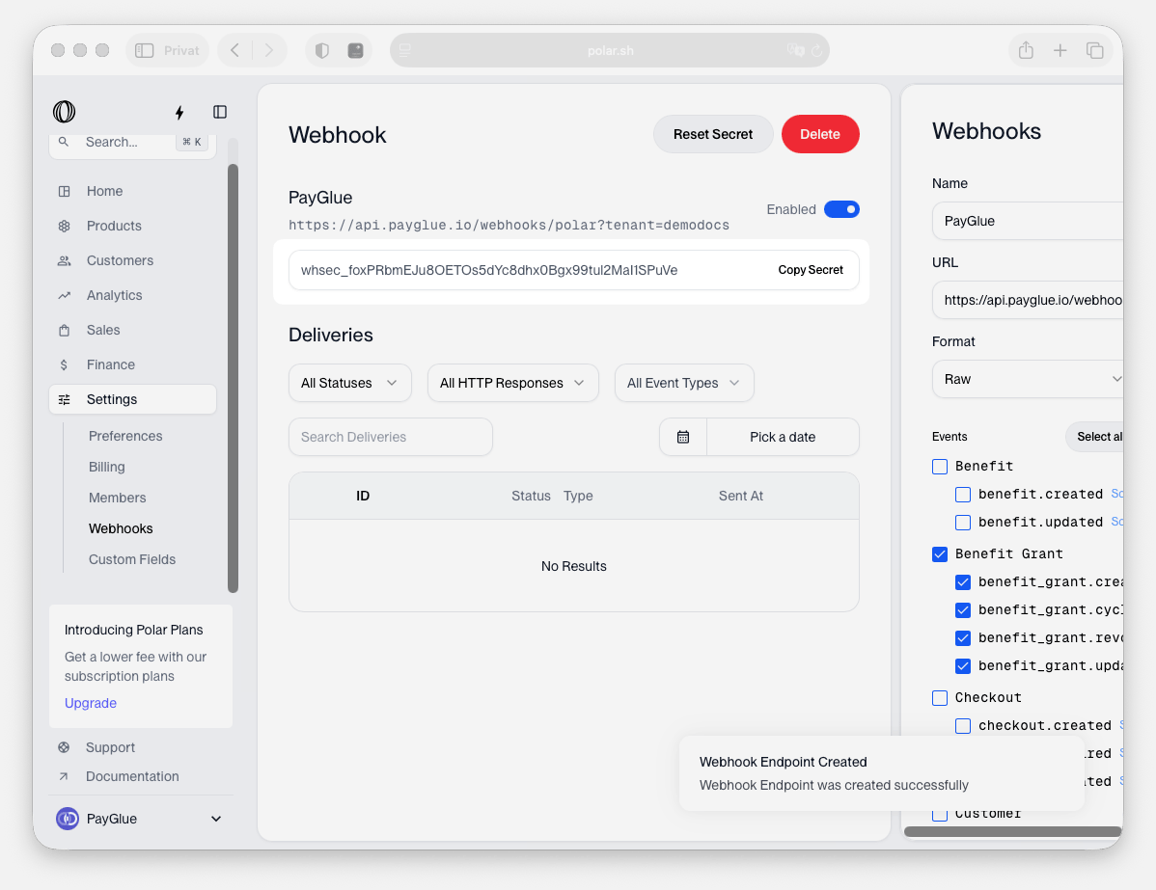Check the checkout.created event checkbox
The image size is (1156, 890).
(963, 726)
